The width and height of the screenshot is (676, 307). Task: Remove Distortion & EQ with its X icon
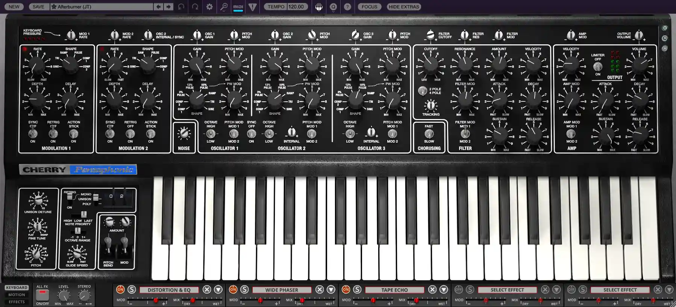[207, 289]
